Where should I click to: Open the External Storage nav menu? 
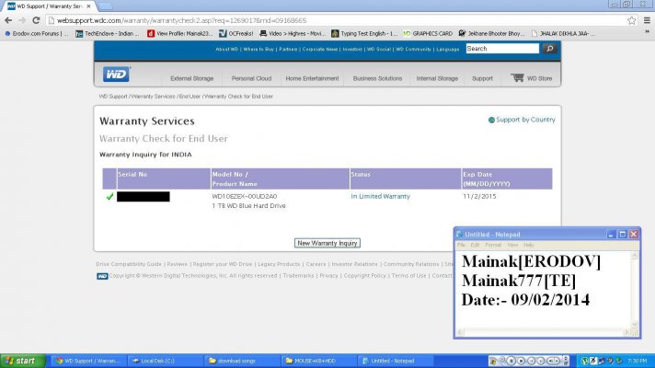(191, 78)
